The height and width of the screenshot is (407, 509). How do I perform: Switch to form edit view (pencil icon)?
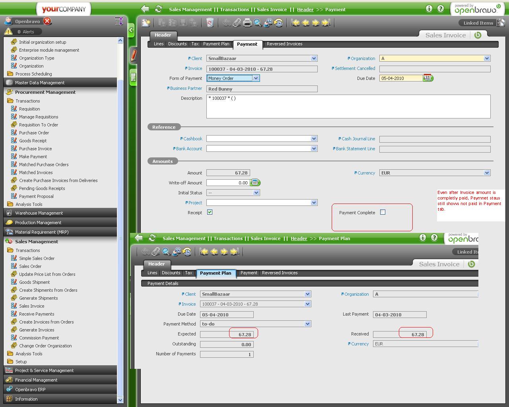[x=134, y=55]
